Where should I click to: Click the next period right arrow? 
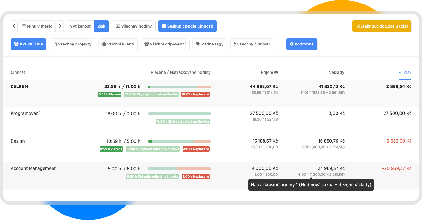pos(60,26)
